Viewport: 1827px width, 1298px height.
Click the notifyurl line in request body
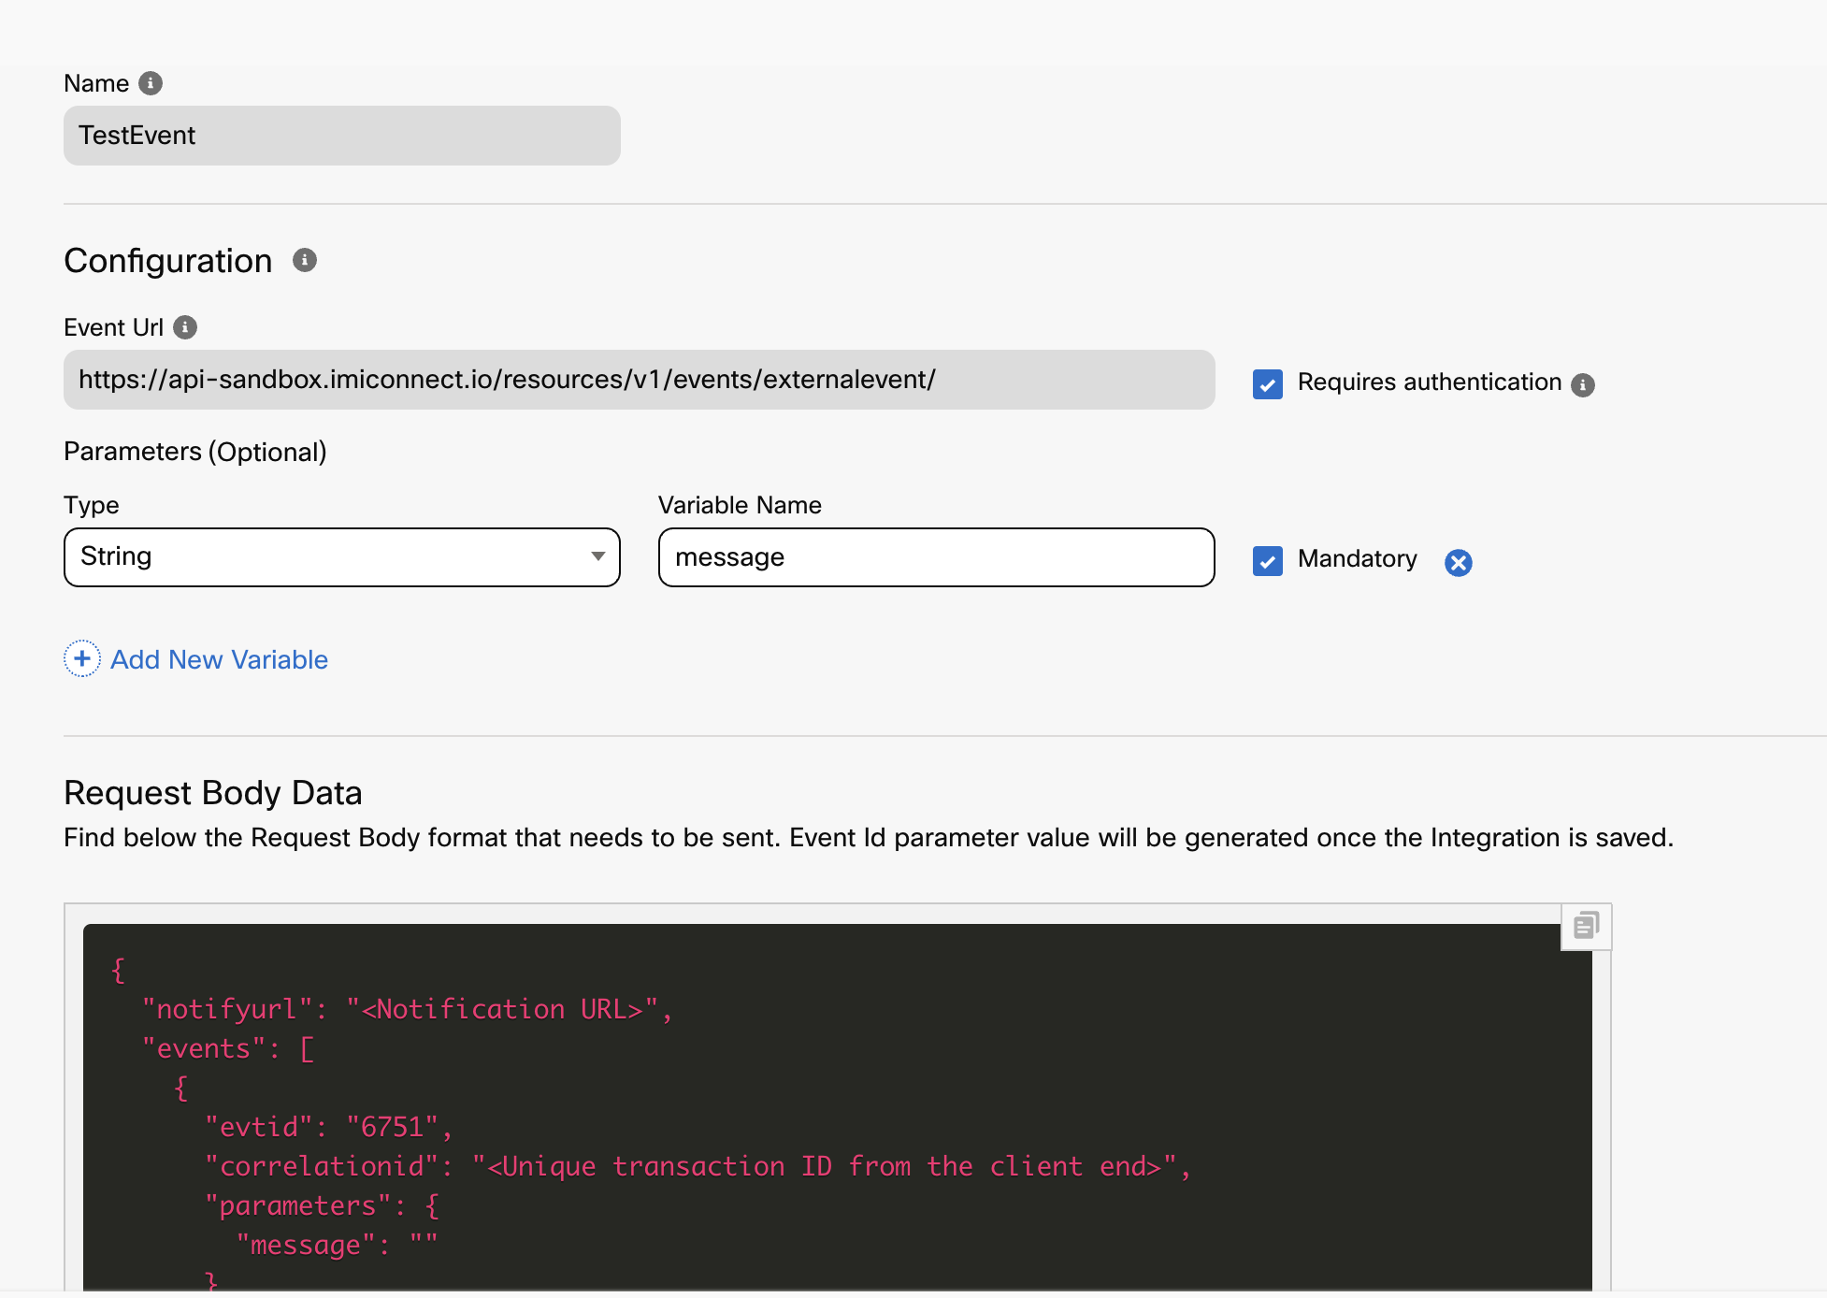(407, 1010)
